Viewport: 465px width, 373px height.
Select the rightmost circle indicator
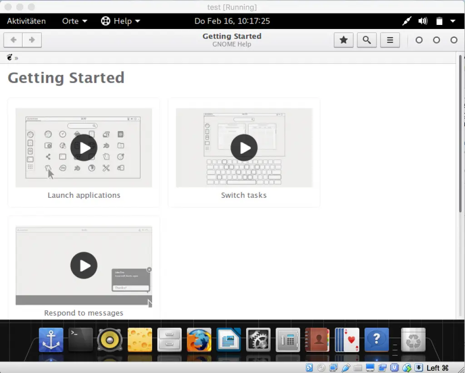[454, 40]
